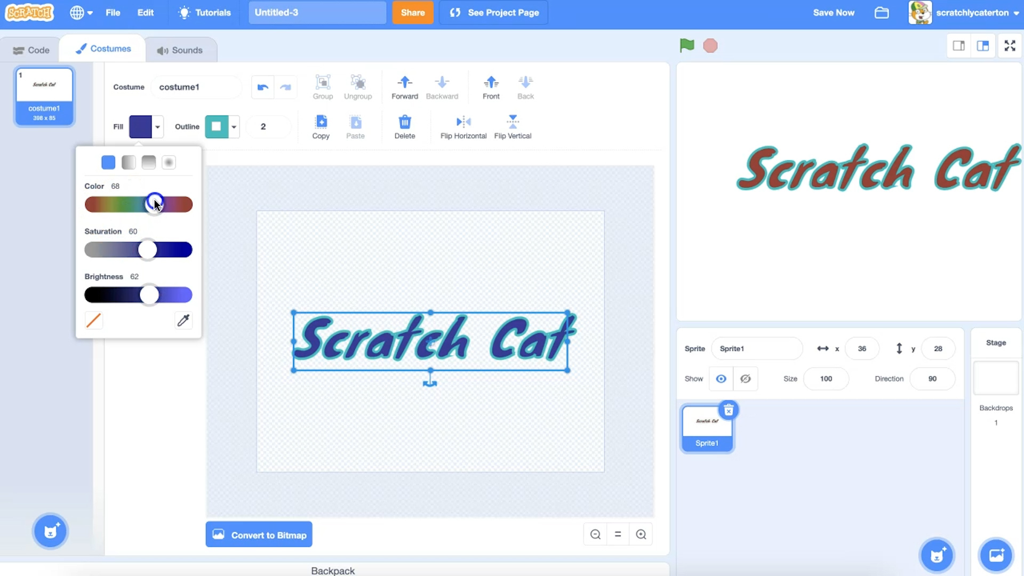The height and width of the screenshot is (576, 1024).
Task: Open the Edit menu
Action: coord(145,12)
